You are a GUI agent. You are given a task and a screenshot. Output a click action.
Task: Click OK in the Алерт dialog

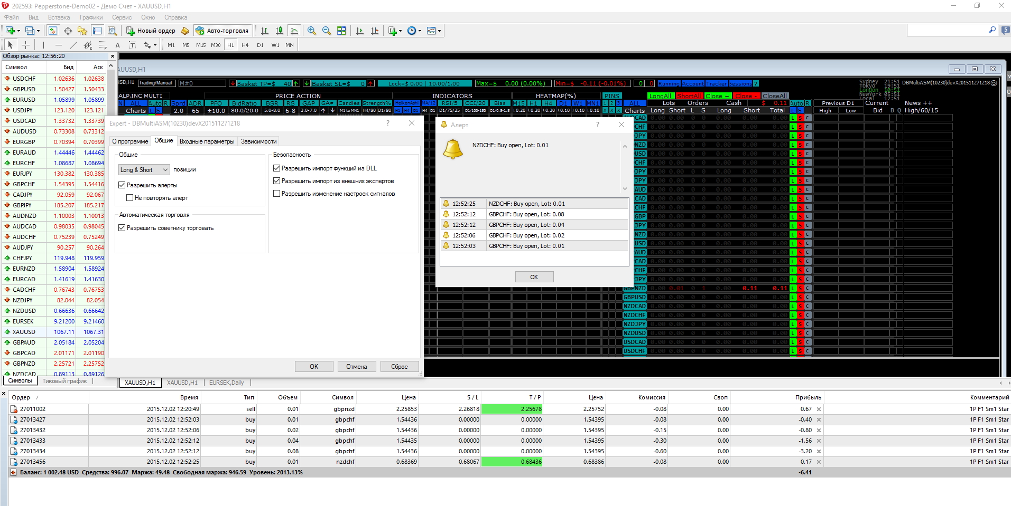[x=534, y=277]
